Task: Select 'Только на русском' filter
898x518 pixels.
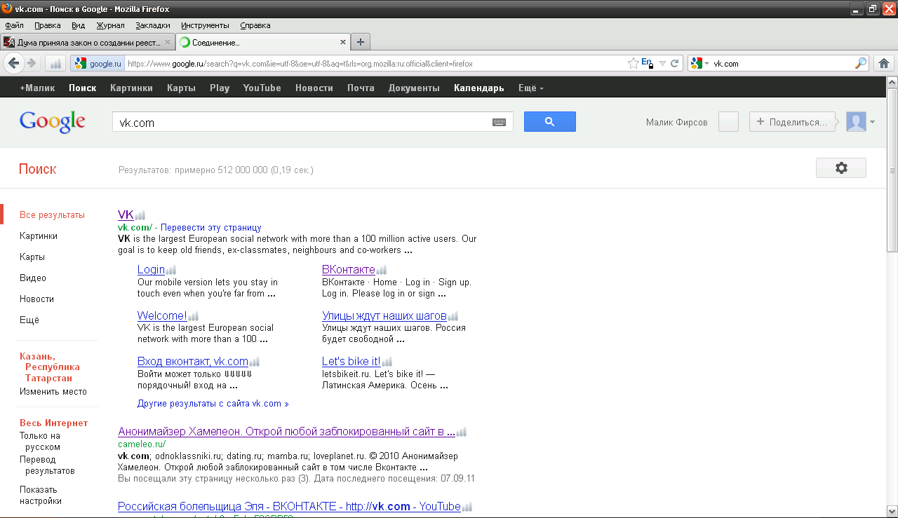Action: pyautogui.click(x=40, y=442)
